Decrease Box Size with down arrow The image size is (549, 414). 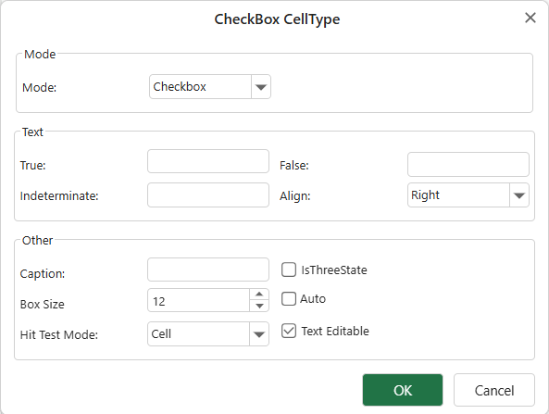(x=259, y=306)
